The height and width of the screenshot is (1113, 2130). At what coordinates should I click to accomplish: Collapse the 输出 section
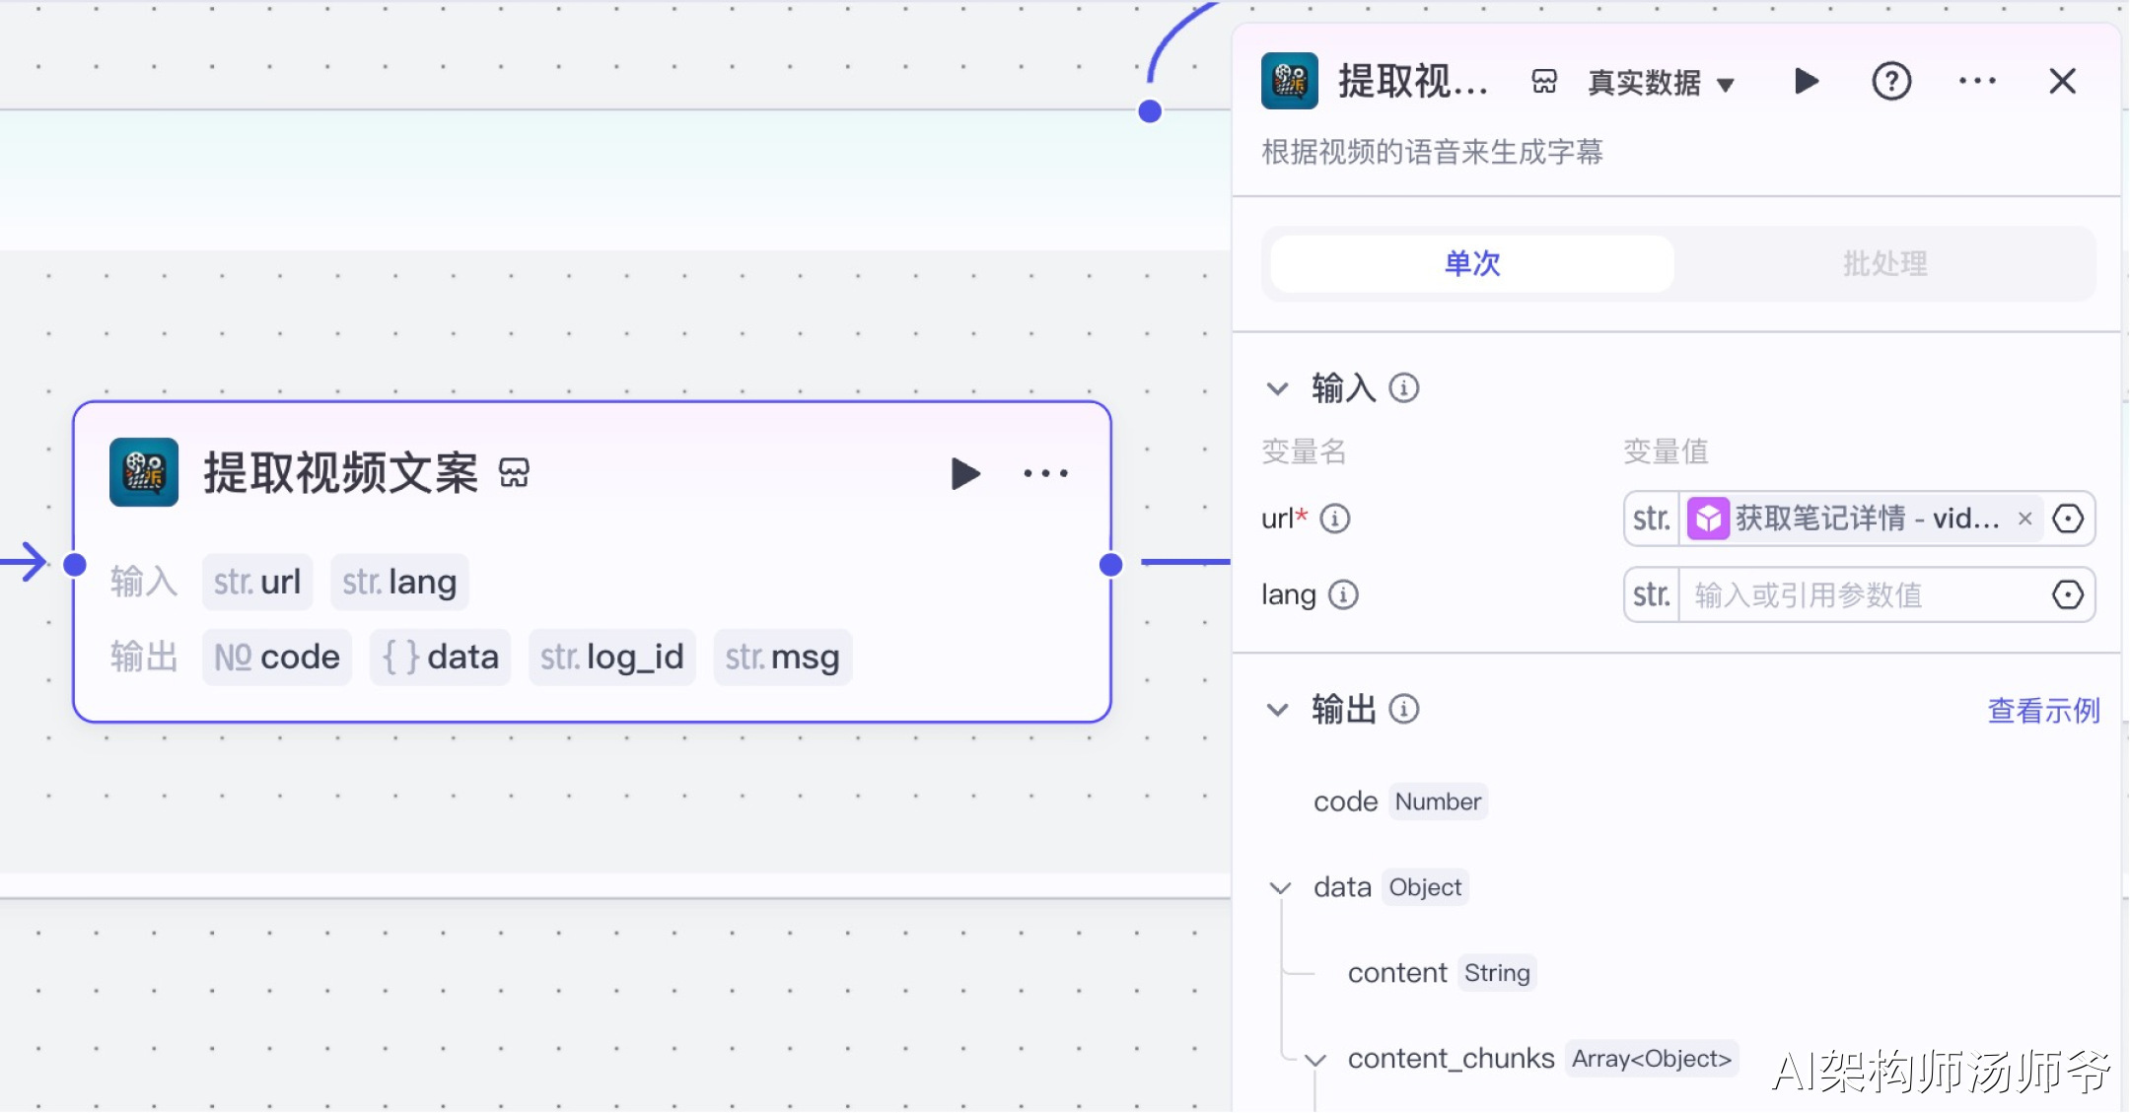tap(1277, 710)
